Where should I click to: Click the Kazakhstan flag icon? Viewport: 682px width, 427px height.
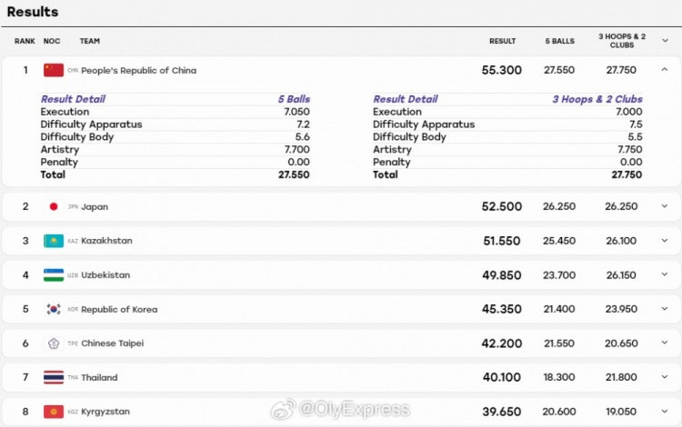[54, 241]
